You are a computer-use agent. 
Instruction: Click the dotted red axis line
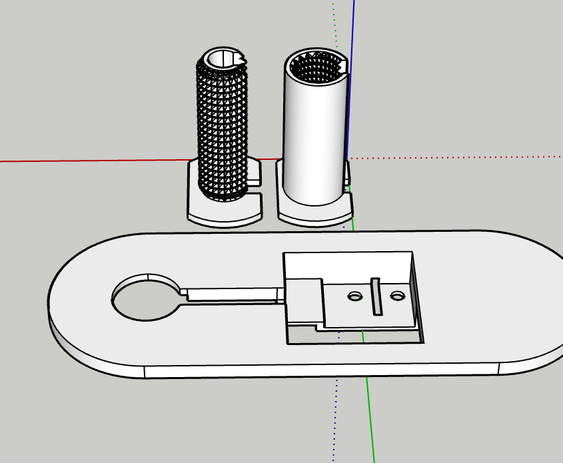click(x=456, y=157)
